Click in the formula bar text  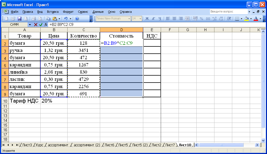tap(61, 25)
